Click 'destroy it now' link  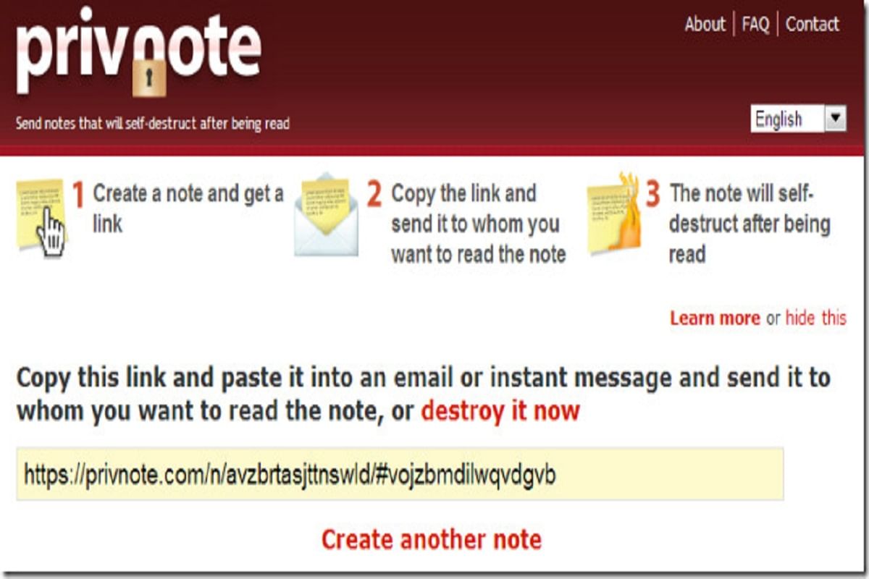coord(500,411)
